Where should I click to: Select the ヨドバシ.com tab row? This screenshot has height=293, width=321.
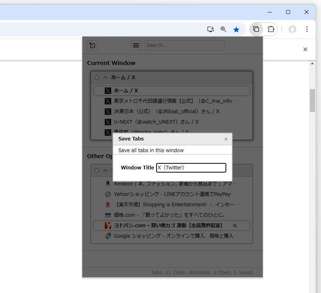click(x=172, y=226)
